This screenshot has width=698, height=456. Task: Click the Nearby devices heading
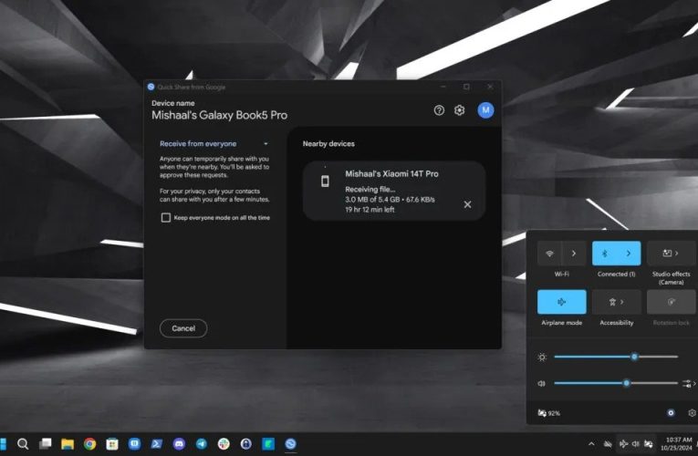[328, 144]
